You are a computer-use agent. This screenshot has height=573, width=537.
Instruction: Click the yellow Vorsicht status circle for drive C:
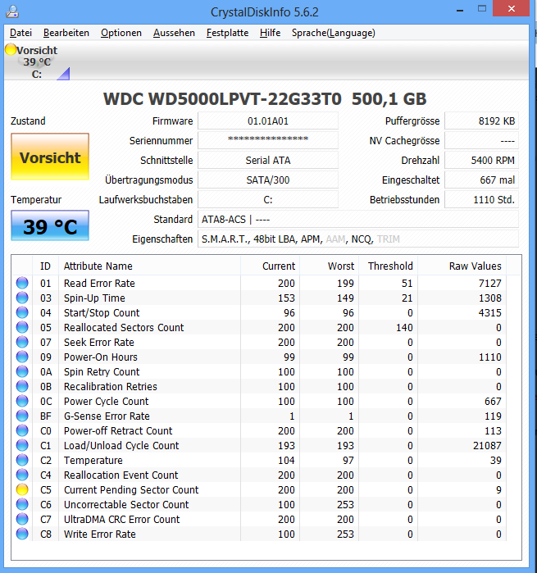coord(11,49)
